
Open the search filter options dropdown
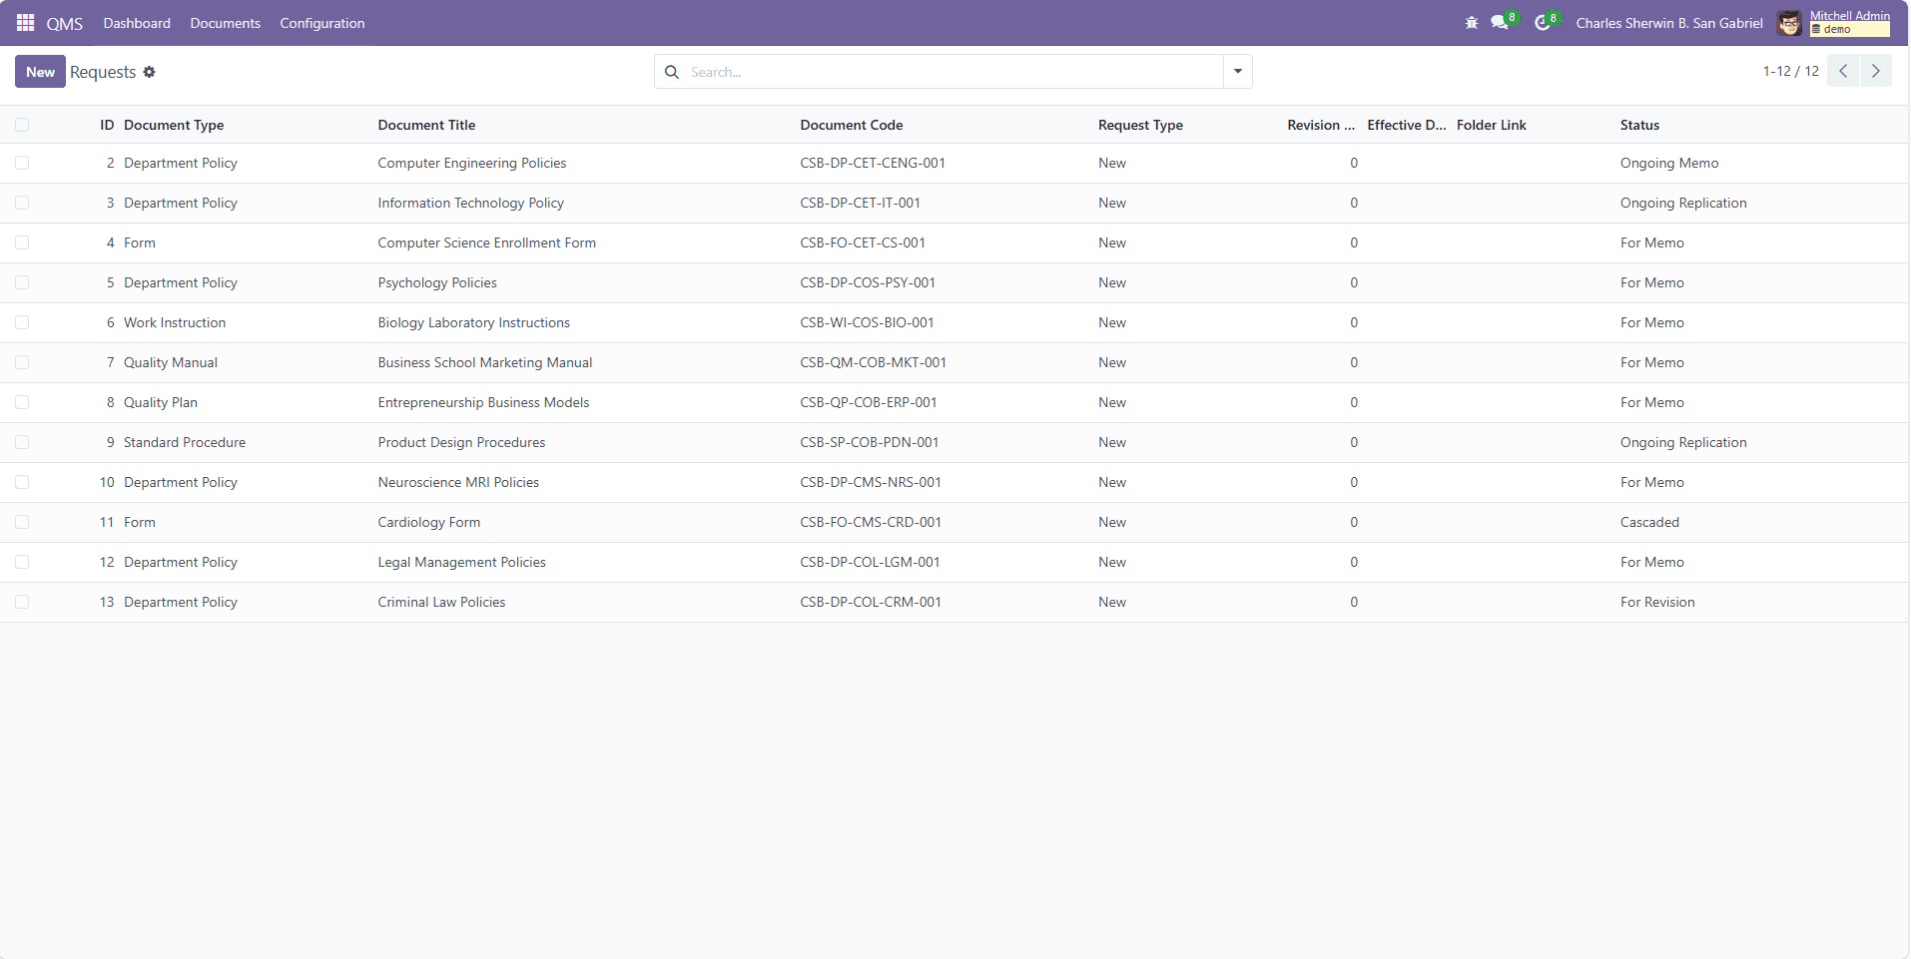(x=1238, y=72)
